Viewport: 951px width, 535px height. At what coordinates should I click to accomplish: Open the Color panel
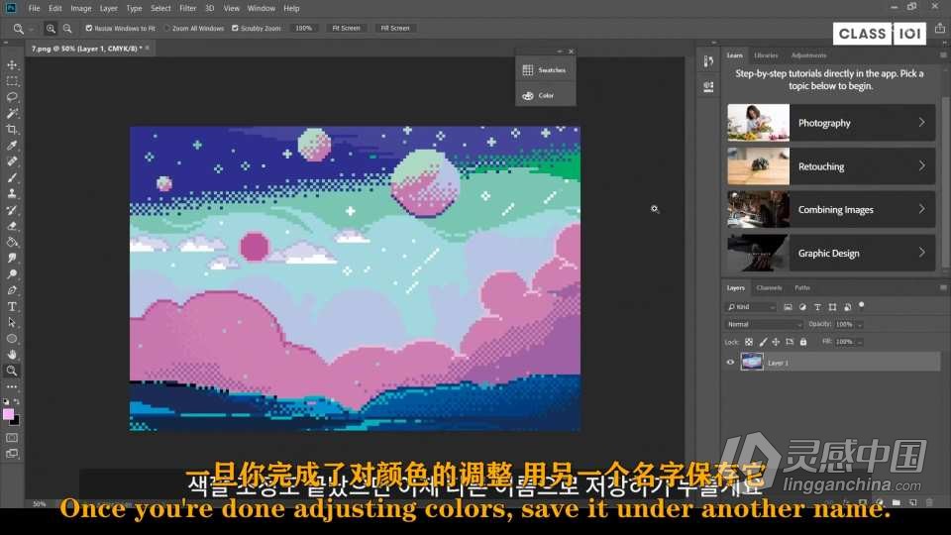pos(545,96)
